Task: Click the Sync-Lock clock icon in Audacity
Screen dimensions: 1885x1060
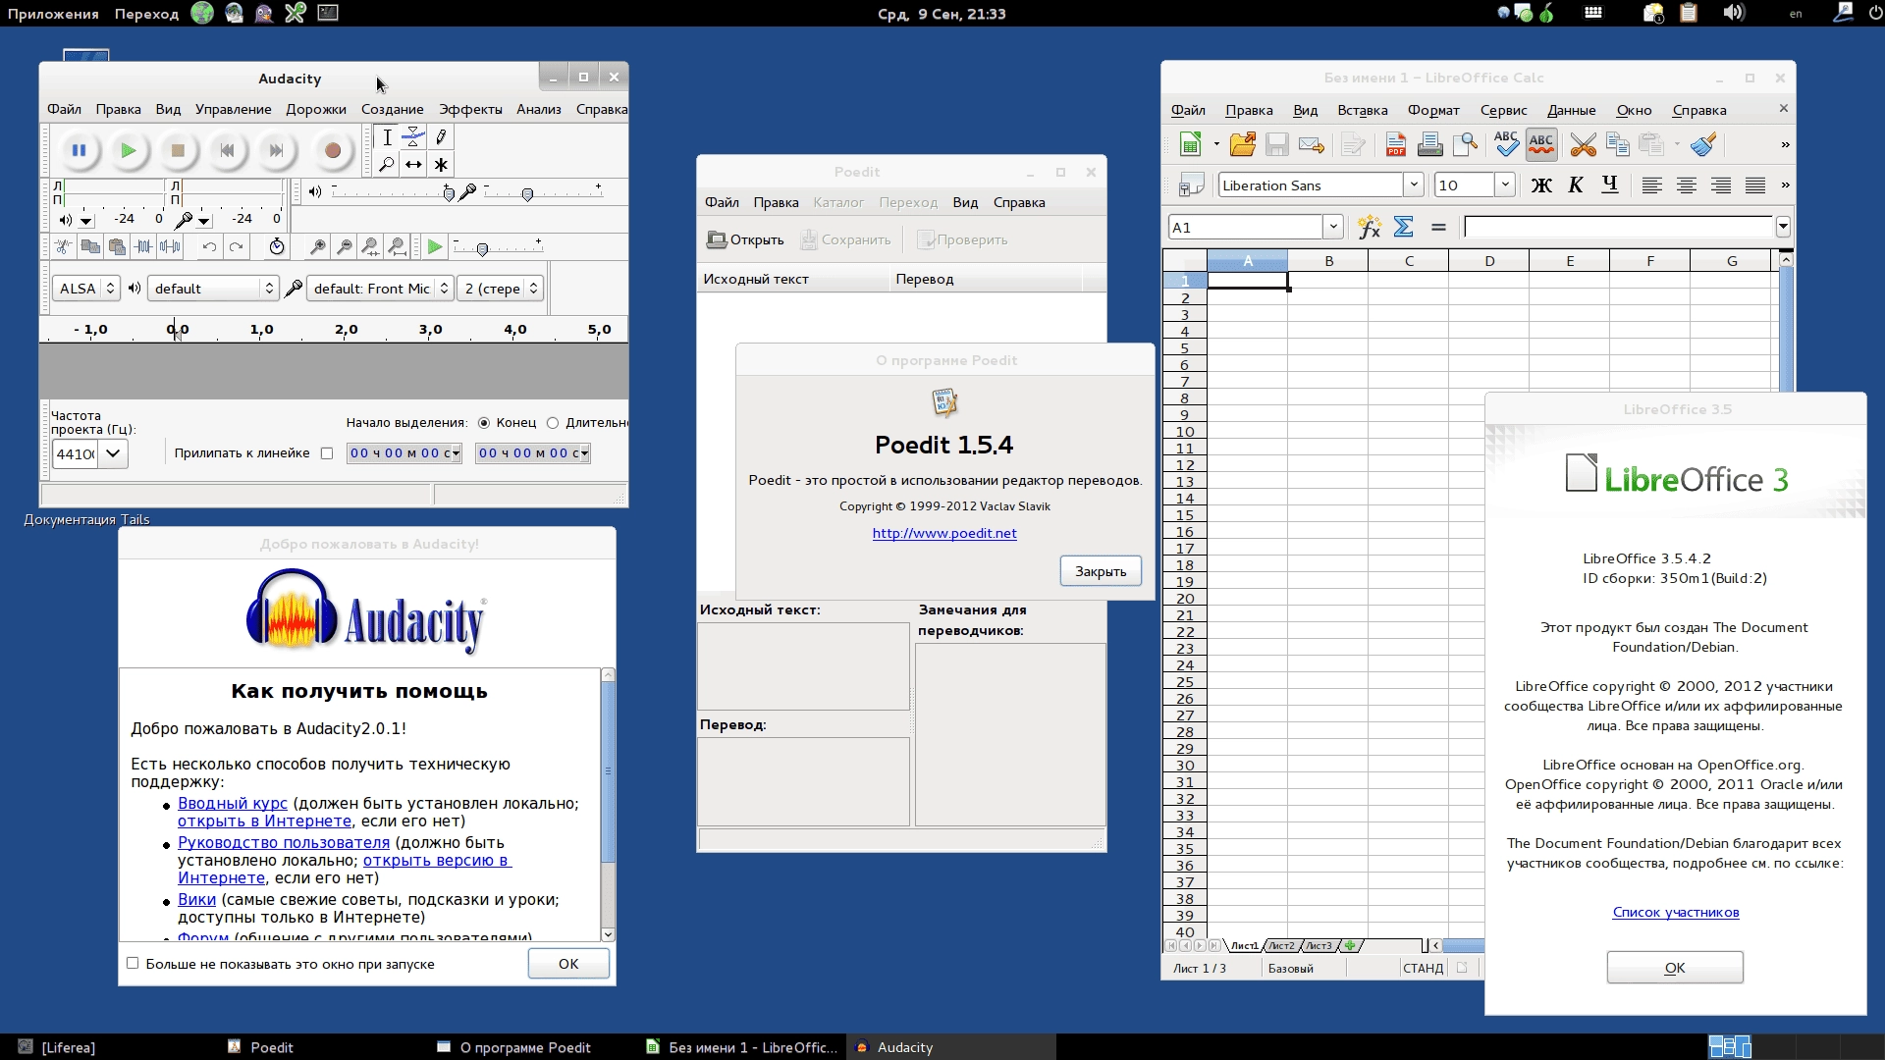Action: [x=277, y=247]
